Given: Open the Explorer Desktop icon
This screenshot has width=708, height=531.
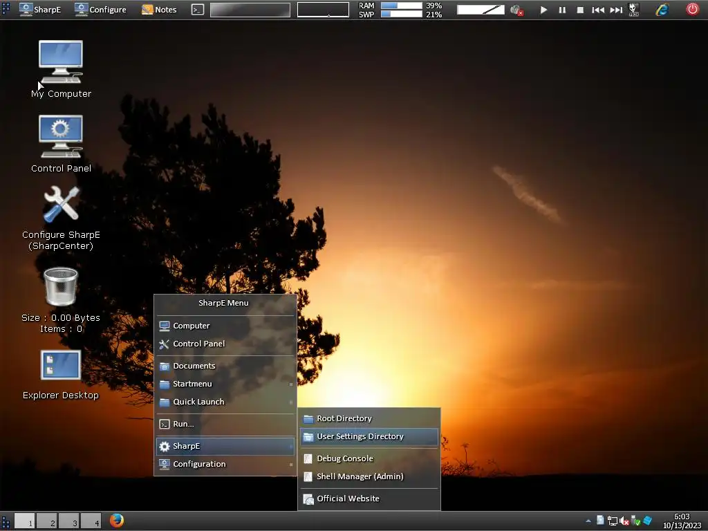Looking at the screenshot, I should coord(61,375).
